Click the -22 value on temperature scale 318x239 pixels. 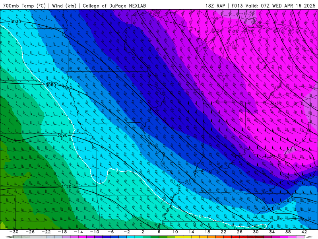pos(46,232)
